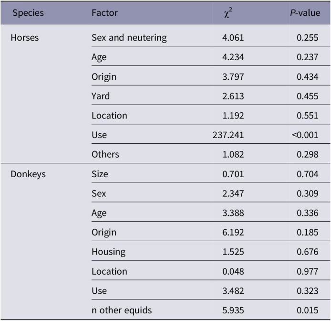The image size is (331, 321).
Task: Click the Sex and neutering factor
Action: pyautogui.click(x=129, y=38)
